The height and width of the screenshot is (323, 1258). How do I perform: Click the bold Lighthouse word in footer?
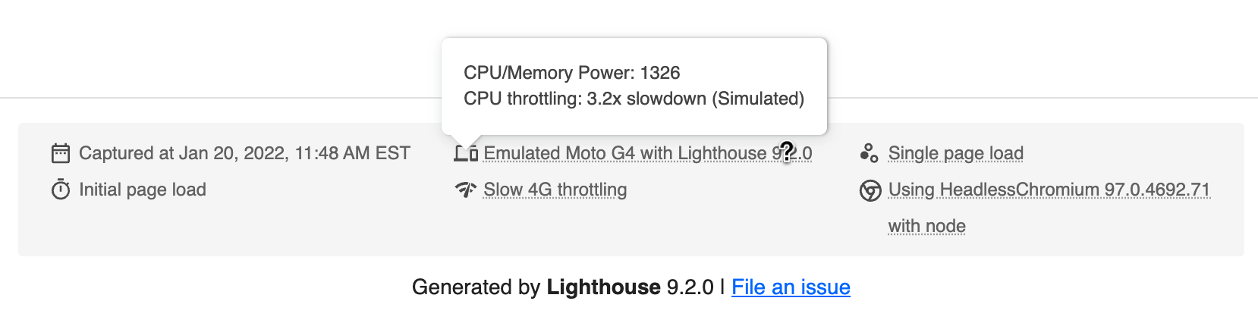pos(603,287)
